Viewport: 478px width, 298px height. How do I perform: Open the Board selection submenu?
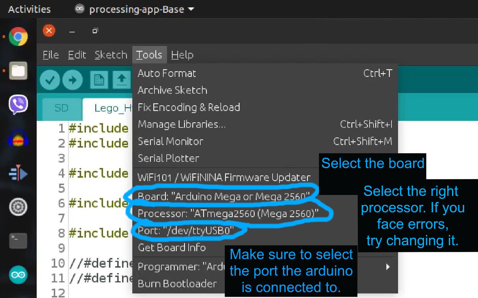coord(224,196)
